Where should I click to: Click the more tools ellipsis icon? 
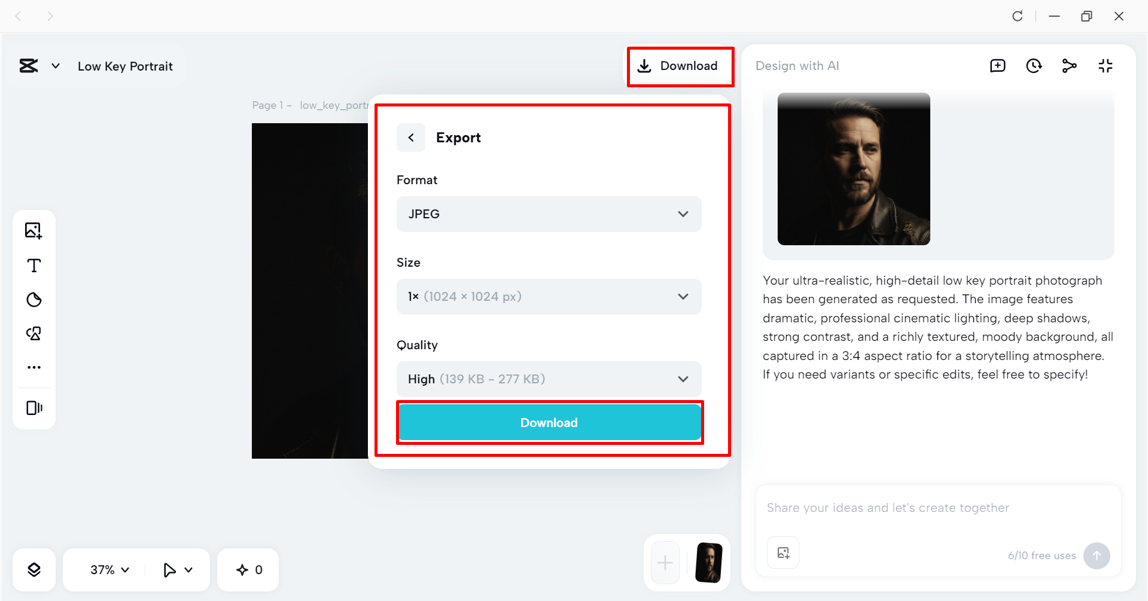(34, 367)
